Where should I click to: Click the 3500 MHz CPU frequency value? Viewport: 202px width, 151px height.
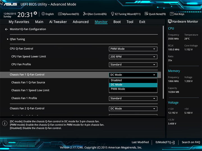(173, 39)
